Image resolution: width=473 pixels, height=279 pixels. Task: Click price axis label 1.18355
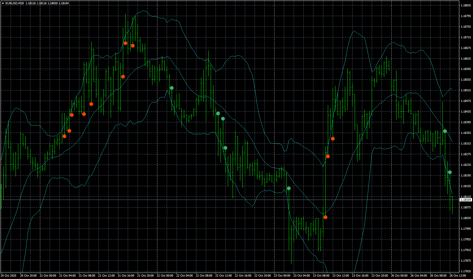(465, 133)
